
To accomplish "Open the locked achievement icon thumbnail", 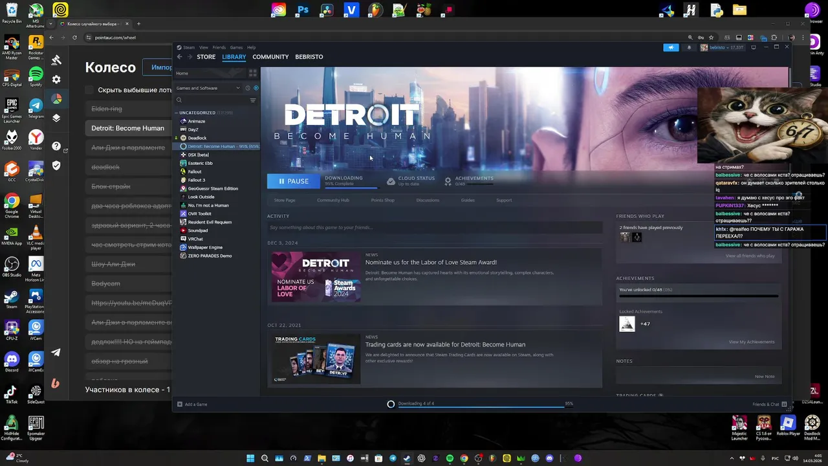I will tap(627, 324).
